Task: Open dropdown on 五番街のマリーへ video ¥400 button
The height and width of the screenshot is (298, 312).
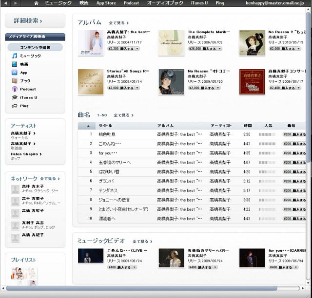Action: point(215,267)
